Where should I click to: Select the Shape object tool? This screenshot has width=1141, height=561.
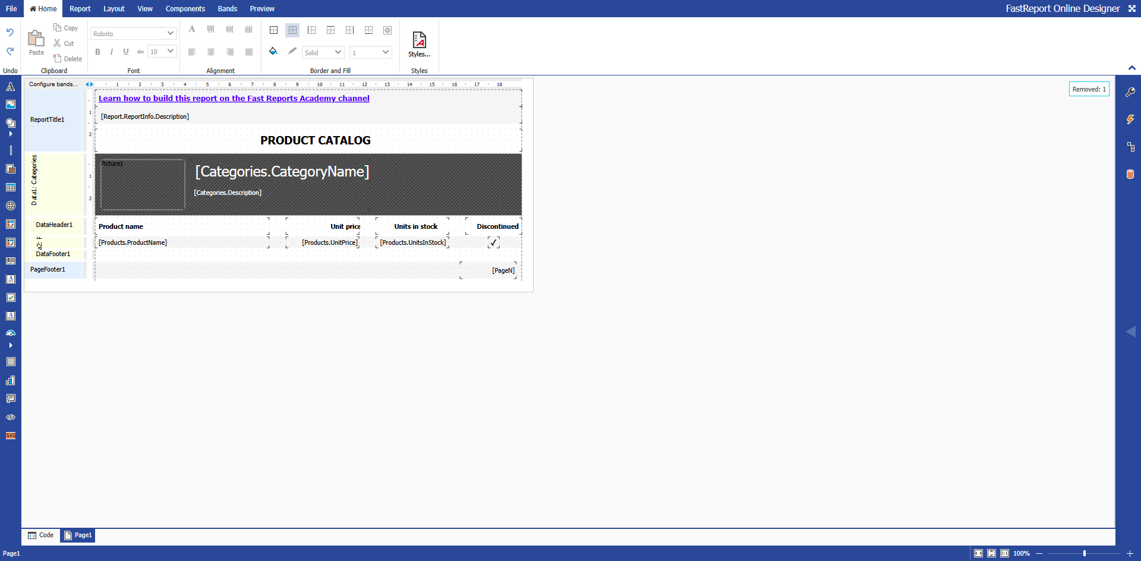tap(11, 123)
